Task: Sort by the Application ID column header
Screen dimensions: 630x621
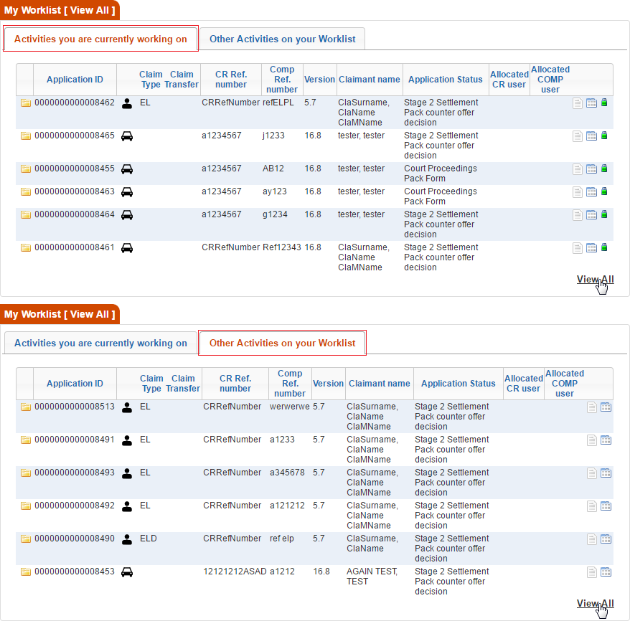Action: coord(75,79)
